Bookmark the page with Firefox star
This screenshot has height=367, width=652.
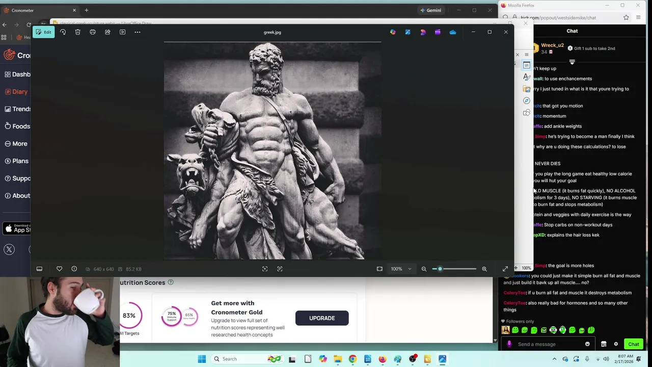[626, 18]
